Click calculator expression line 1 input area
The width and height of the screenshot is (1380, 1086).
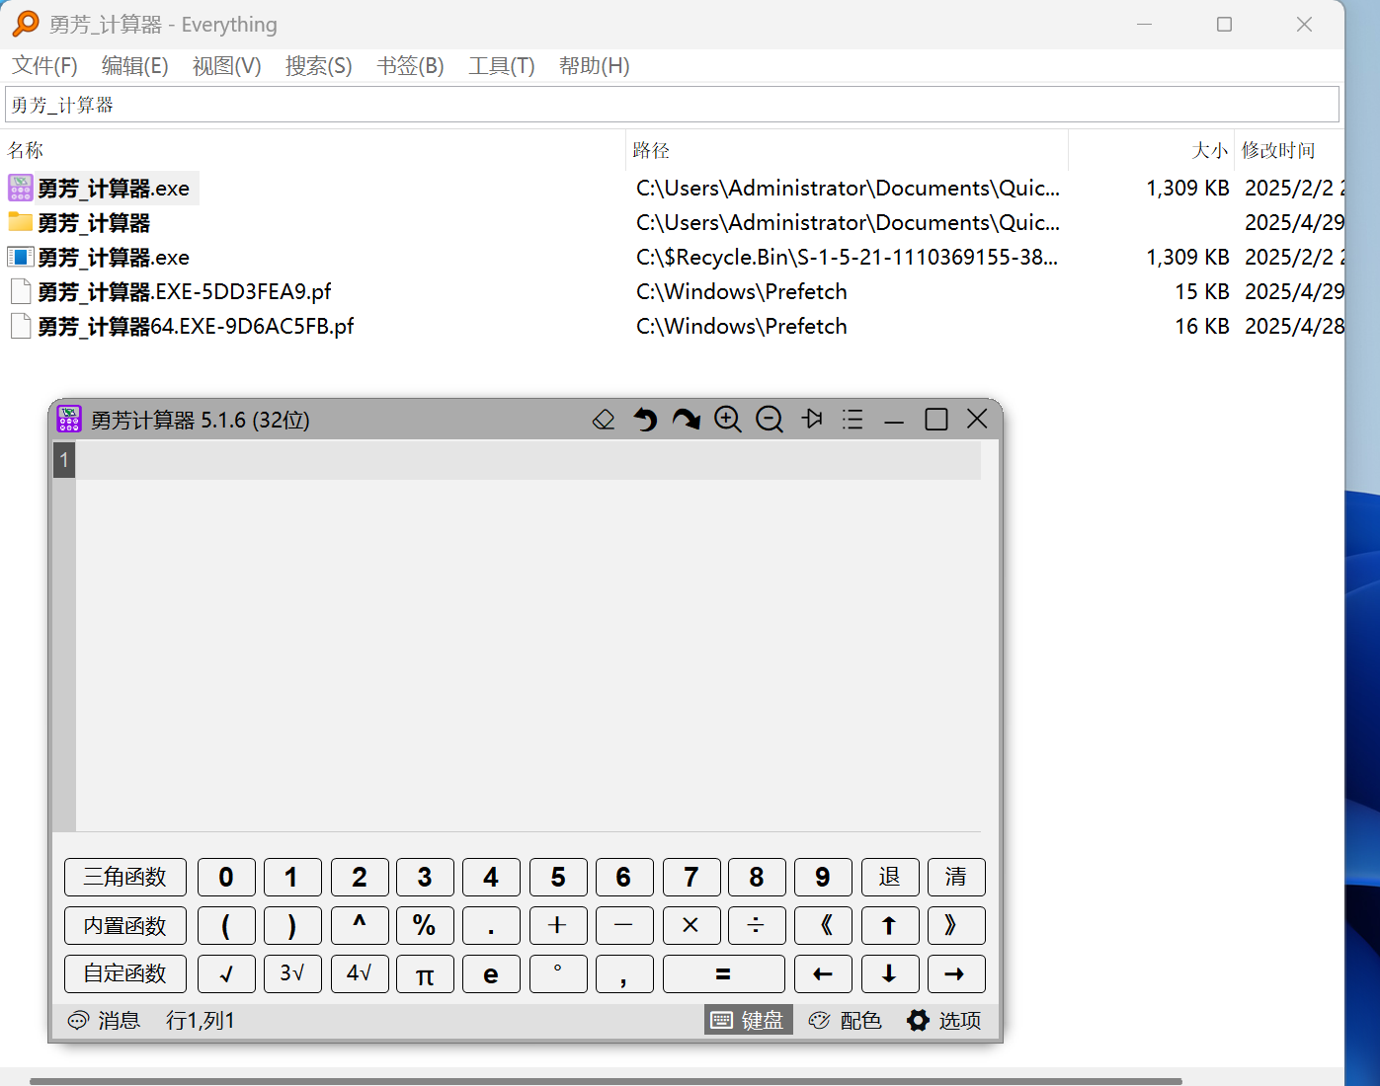528,460
